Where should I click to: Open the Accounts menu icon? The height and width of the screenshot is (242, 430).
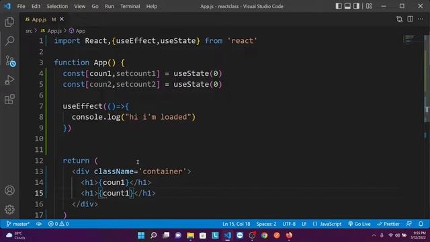pos(9,190)
